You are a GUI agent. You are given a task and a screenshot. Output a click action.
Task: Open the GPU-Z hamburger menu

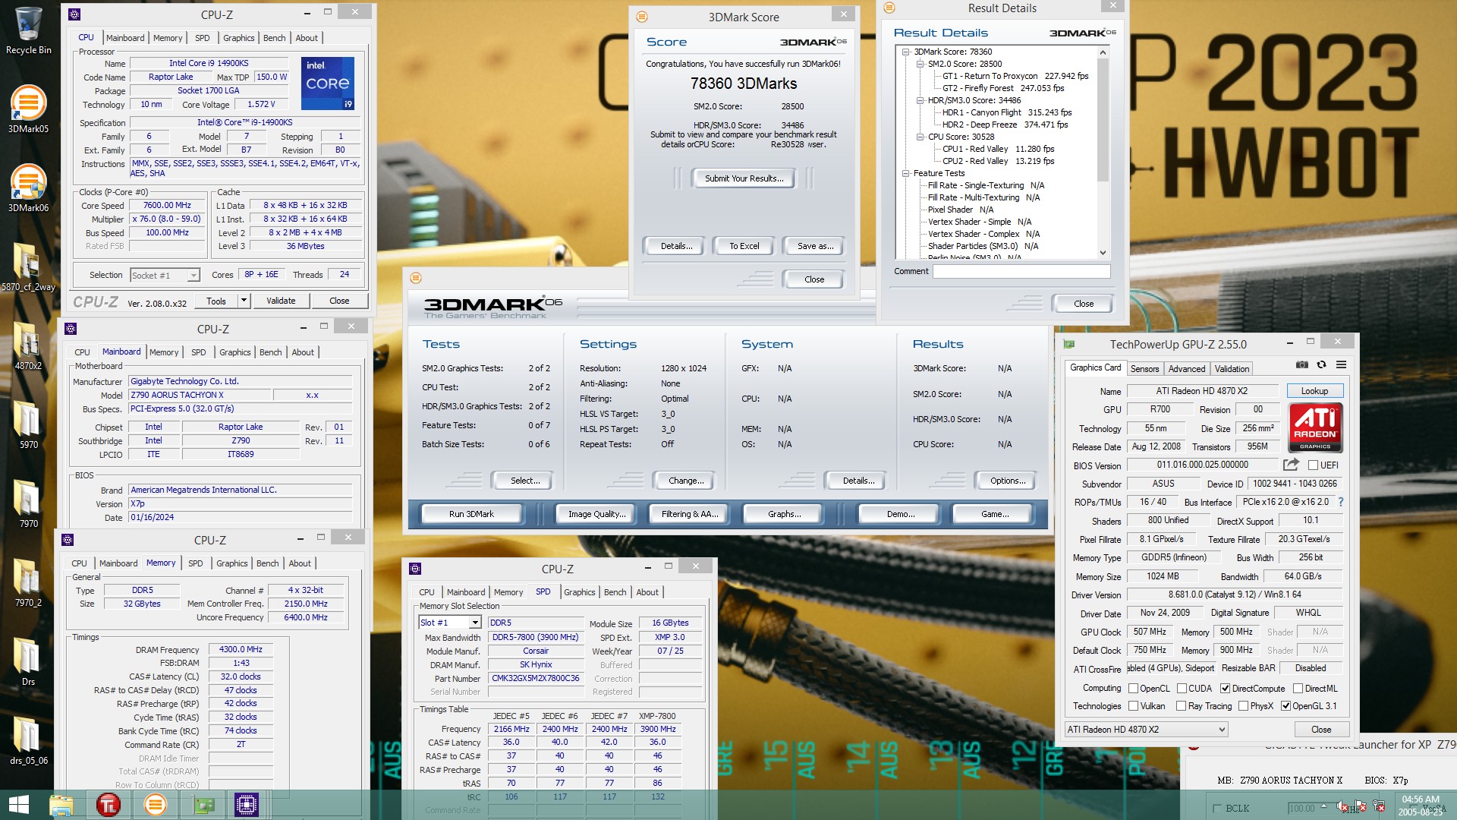(1341, 364)
